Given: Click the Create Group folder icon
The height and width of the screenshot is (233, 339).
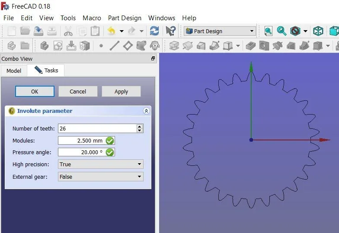Looking at the screenshot, I should [x=25, y=46].
